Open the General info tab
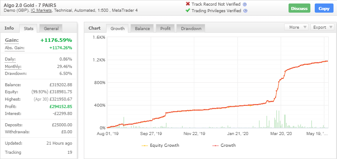 pyautogui.click(x=51, y=29)
